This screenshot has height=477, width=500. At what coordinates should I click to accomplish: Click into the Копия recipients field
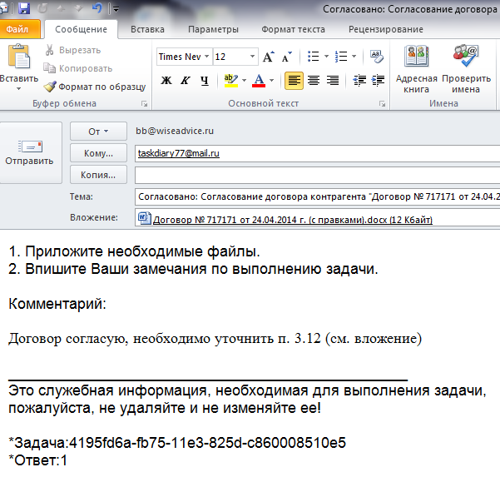(x=316, y=175)
